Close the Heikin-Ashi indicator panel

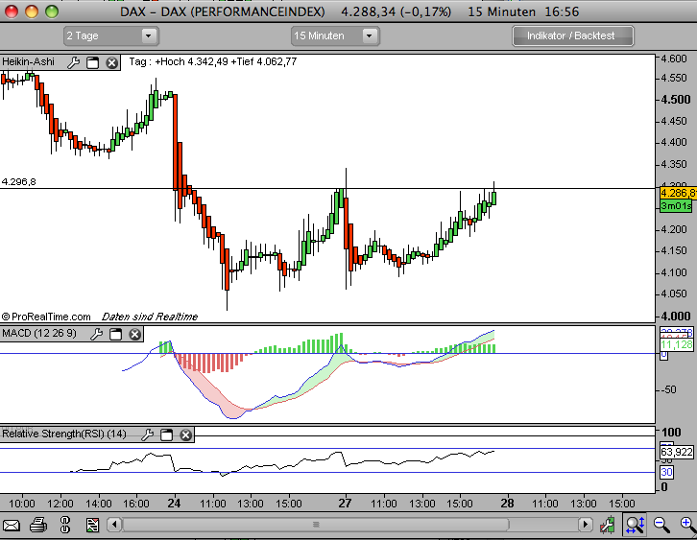tap(111, 63)
